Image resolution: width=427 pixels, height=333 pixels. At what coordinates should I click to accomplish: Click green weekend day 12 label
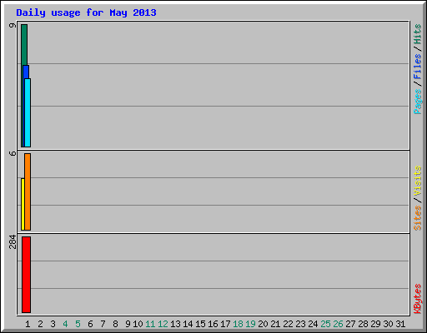pyautogui.click(x=163, y=324)
